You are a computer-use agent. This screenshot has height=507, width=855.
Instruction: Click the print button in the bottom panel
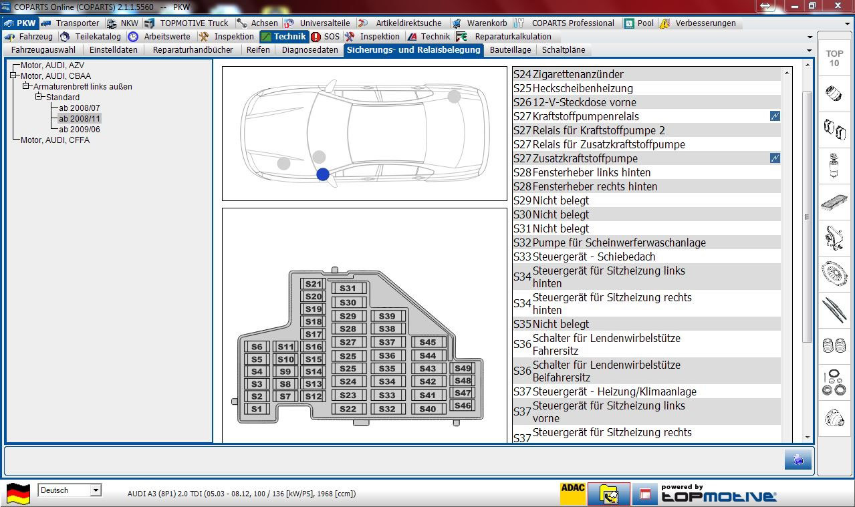tap(798, 460)
